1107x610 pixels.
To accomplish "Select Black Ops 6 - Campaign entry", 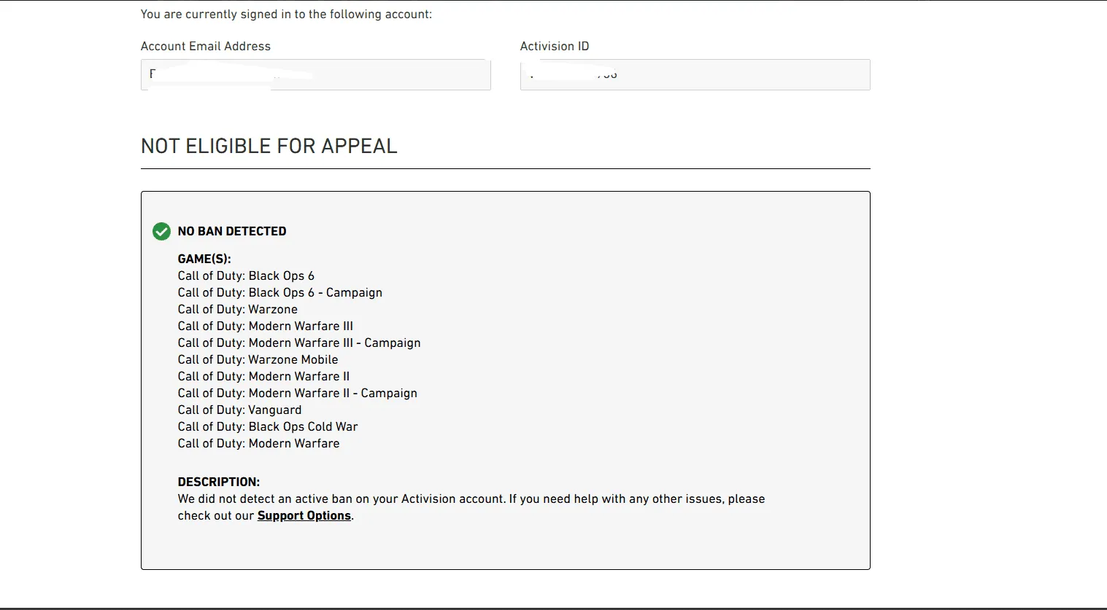I will (279, 292).
